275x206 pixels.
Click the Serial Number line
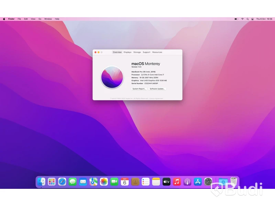click(x=145, y=83)
